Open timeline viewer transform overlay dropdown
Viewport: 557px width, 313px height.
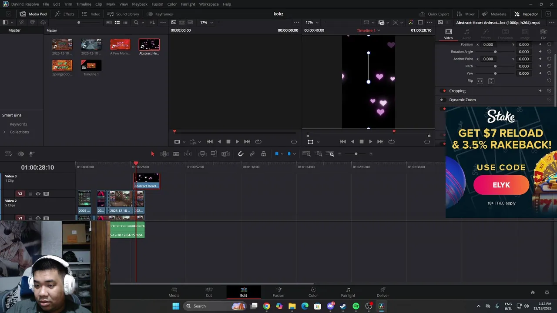coord(318,142)
